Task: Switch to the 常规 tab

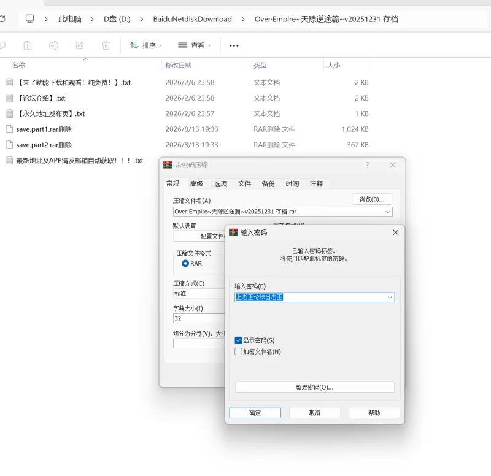Action: [172, 183]
